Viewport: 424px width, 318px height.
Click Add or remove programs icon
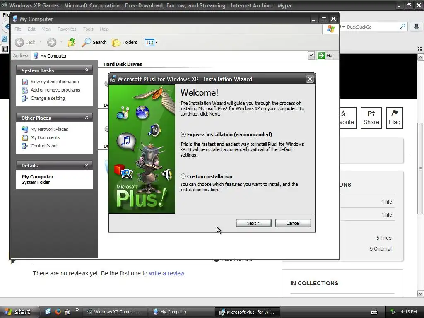tap(24, 90)
